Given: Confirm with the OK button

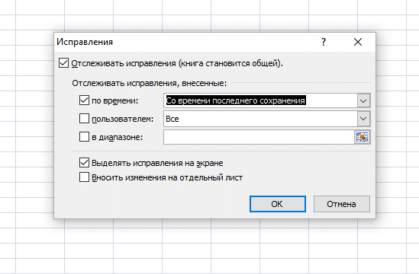Looking at the screenshot, I should click(278, 204).
